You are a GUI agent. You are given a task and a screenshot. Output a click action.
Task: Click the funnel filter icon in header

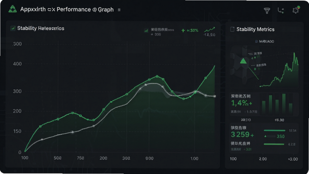pyautogui.click(x=267, y=10)
